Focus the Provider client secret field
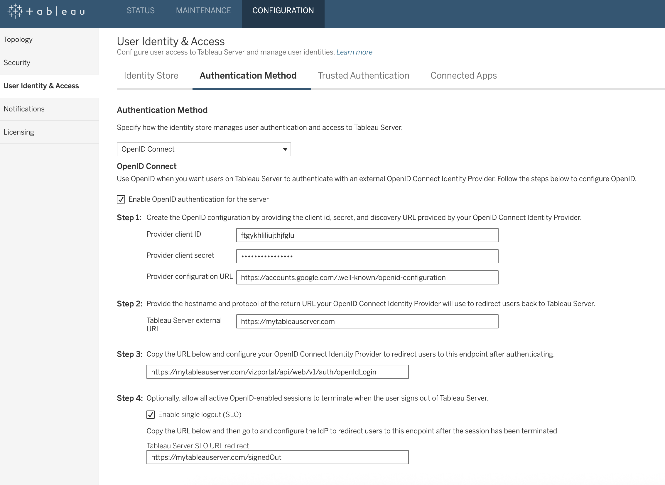The height and width of the screenshot is (485, 665). 367,257
